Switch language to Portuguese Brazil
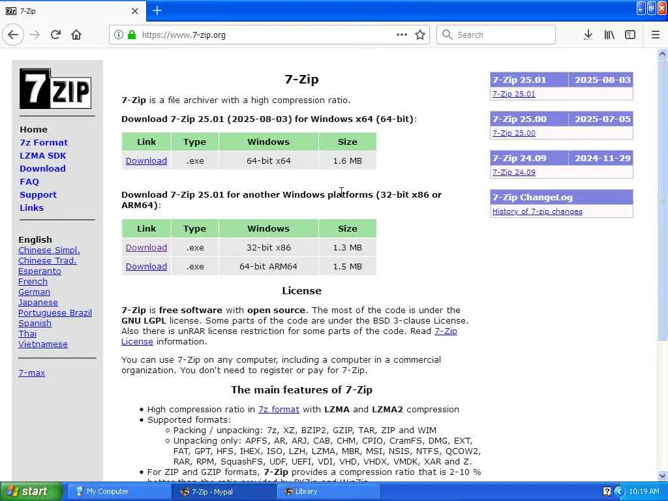Image resolution: width=668 pixels, height=501 pixels. 55,313
